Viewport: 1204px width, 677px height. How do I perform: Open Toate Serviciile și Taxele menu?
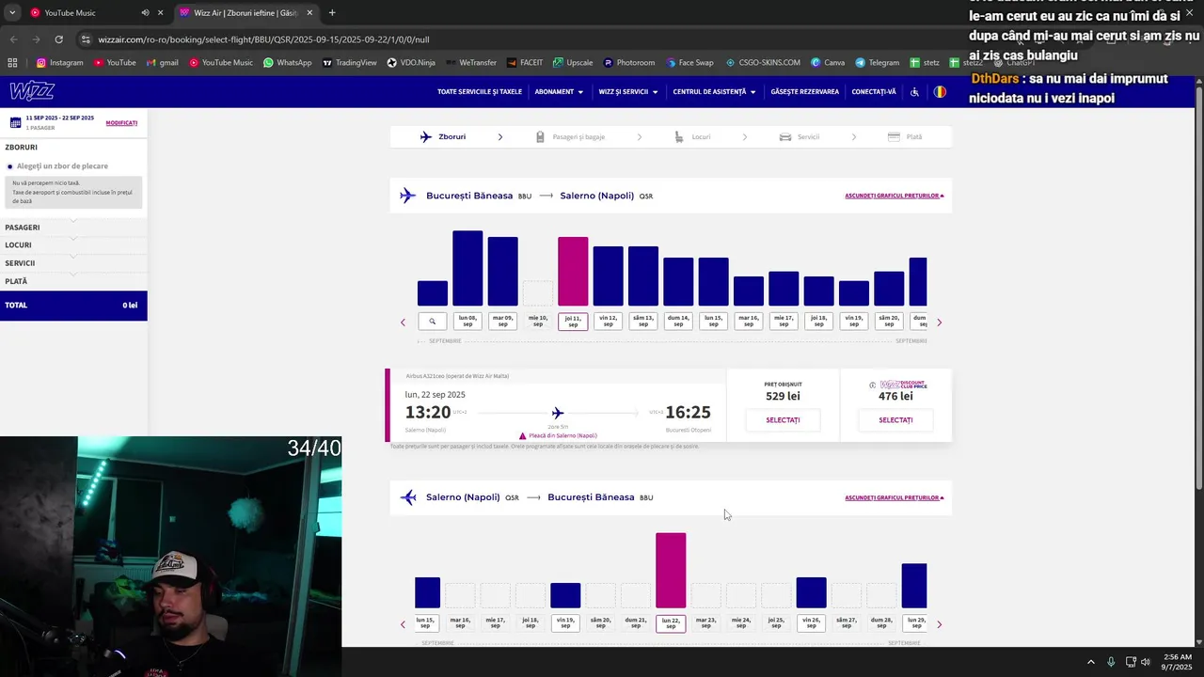(x=480, y=92)
